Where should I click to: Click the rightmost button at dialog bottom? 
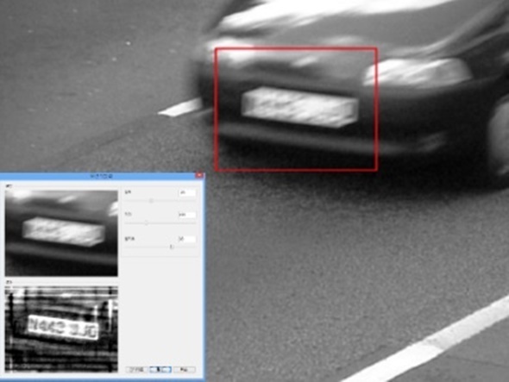pyautogui.click(x=184, y=370)
